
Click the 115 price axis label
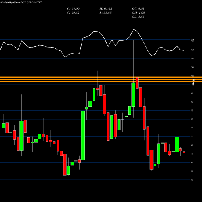193,59
